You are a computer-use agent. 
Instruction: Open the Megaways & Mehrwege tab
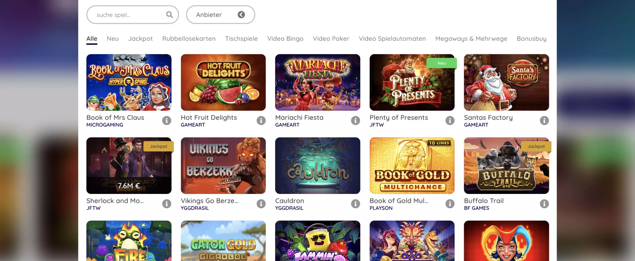click(471, 39)
